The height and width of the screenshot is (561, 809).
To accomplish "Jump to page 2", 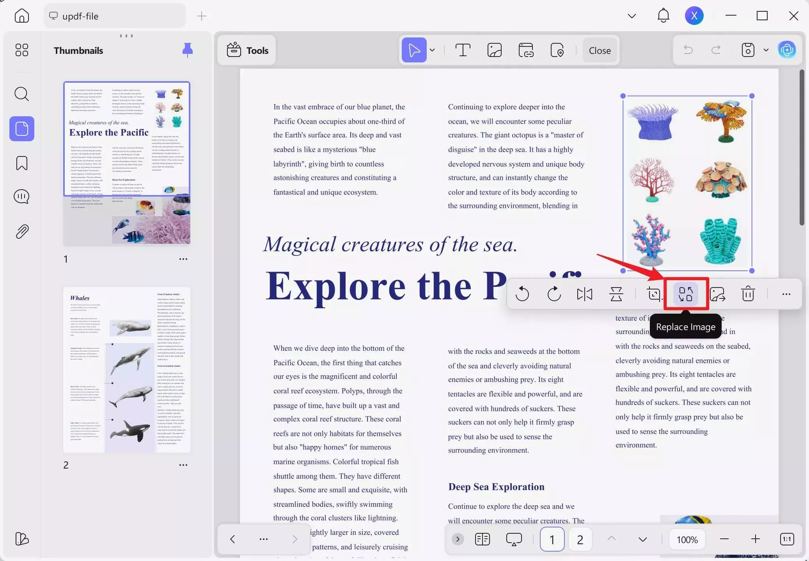I will click(580, 539).
